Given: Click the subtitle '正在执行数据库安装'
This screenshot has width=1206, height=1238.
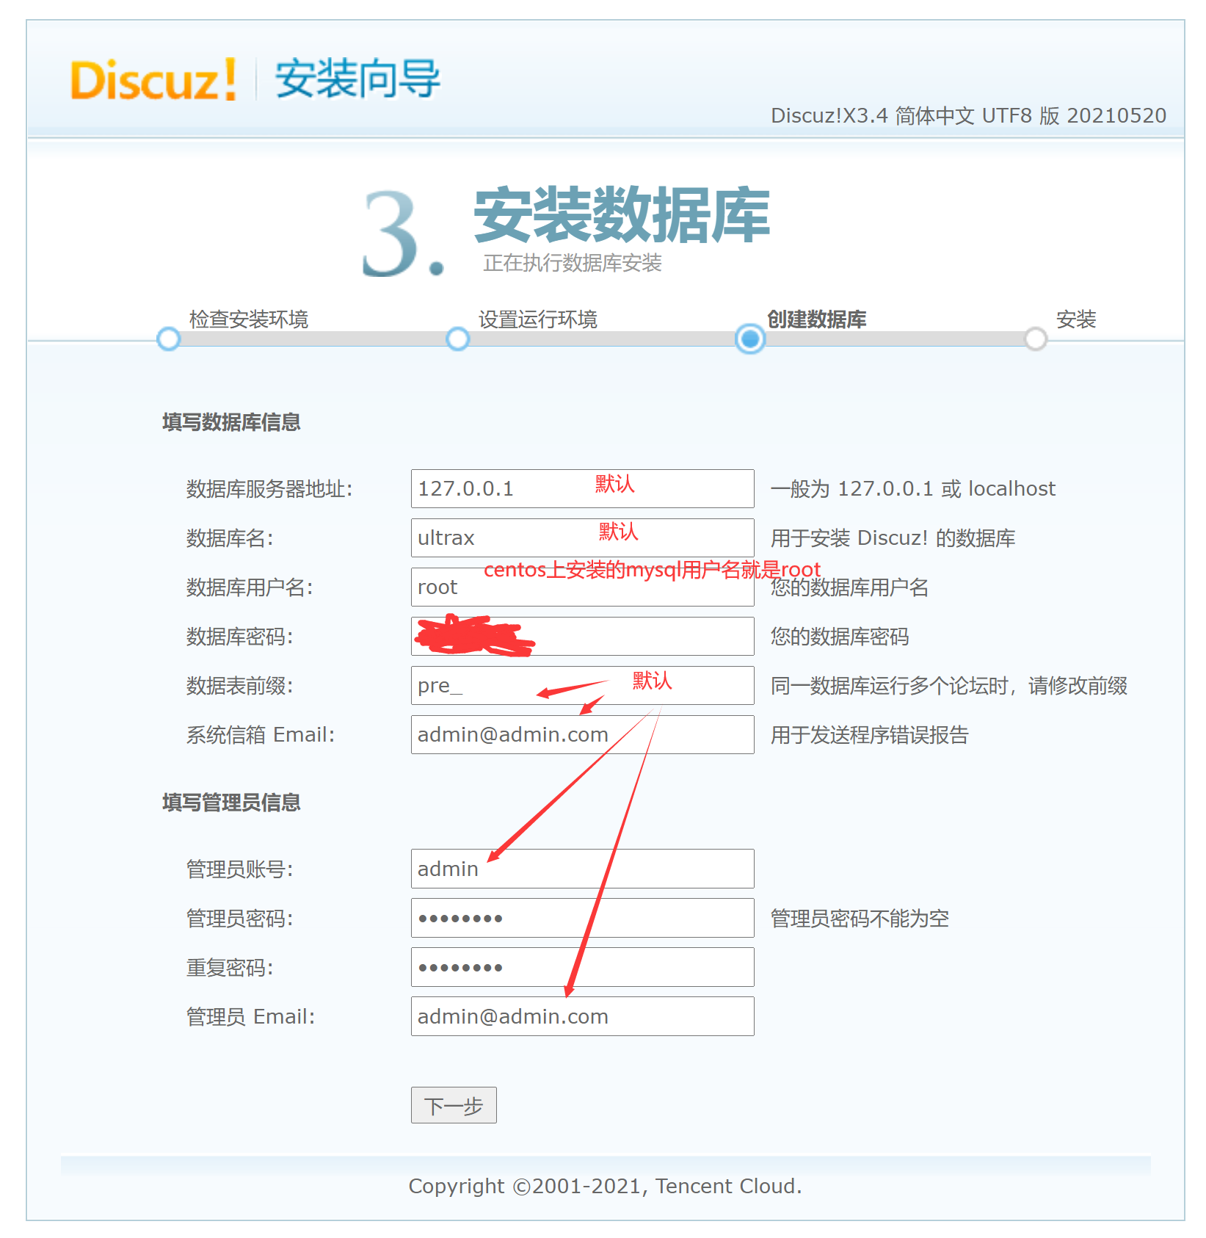Looking at the screenshot, I should [x=573, y=263].
